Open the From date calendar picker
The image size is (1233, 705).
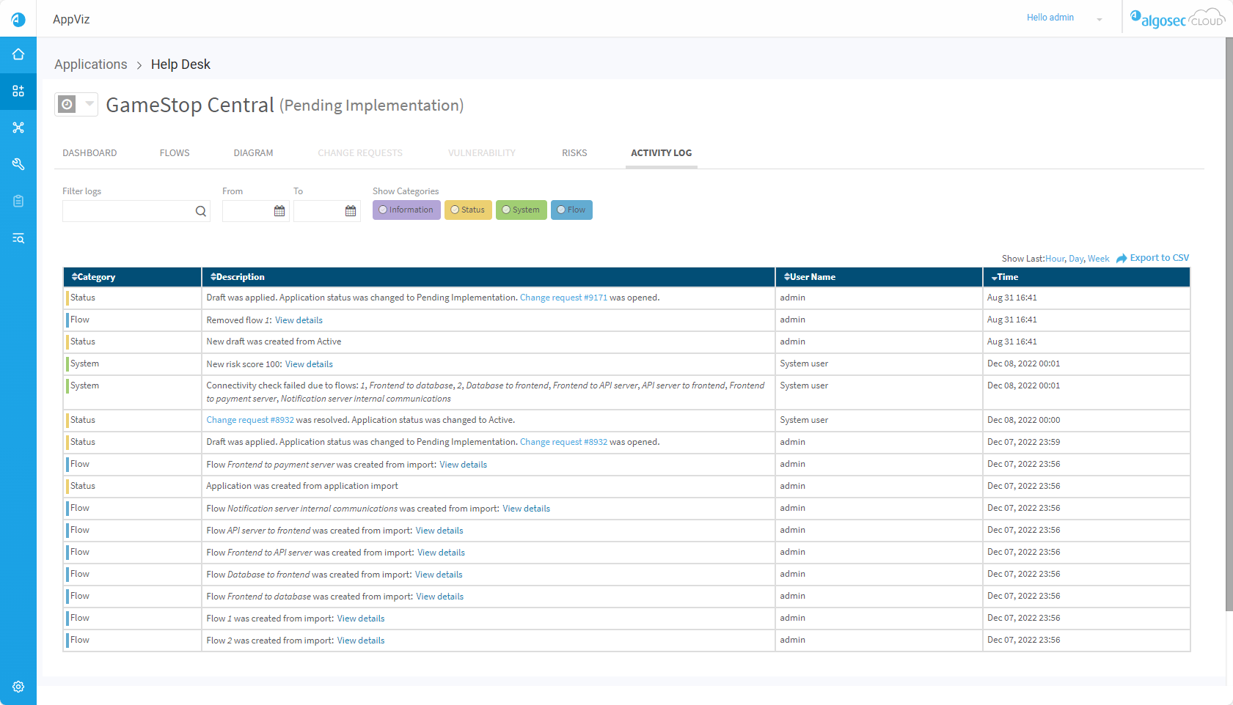(x=279, y=211)
